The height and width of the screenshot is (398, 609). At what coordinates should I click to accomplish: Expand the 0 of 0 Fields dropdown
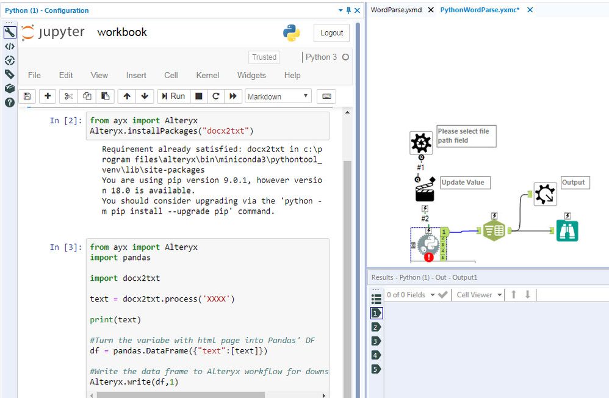pyautogui.click(x=432, y=295)
